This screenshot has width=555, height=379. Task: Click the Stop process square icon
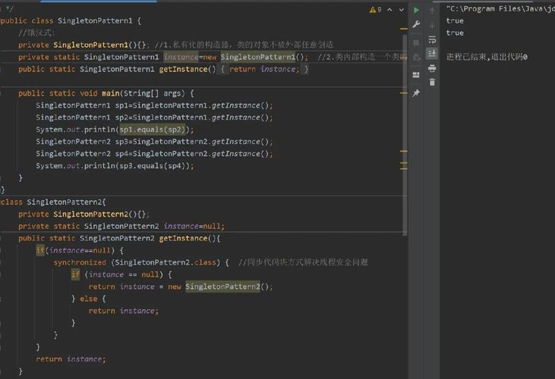click(x=416, y=42)
